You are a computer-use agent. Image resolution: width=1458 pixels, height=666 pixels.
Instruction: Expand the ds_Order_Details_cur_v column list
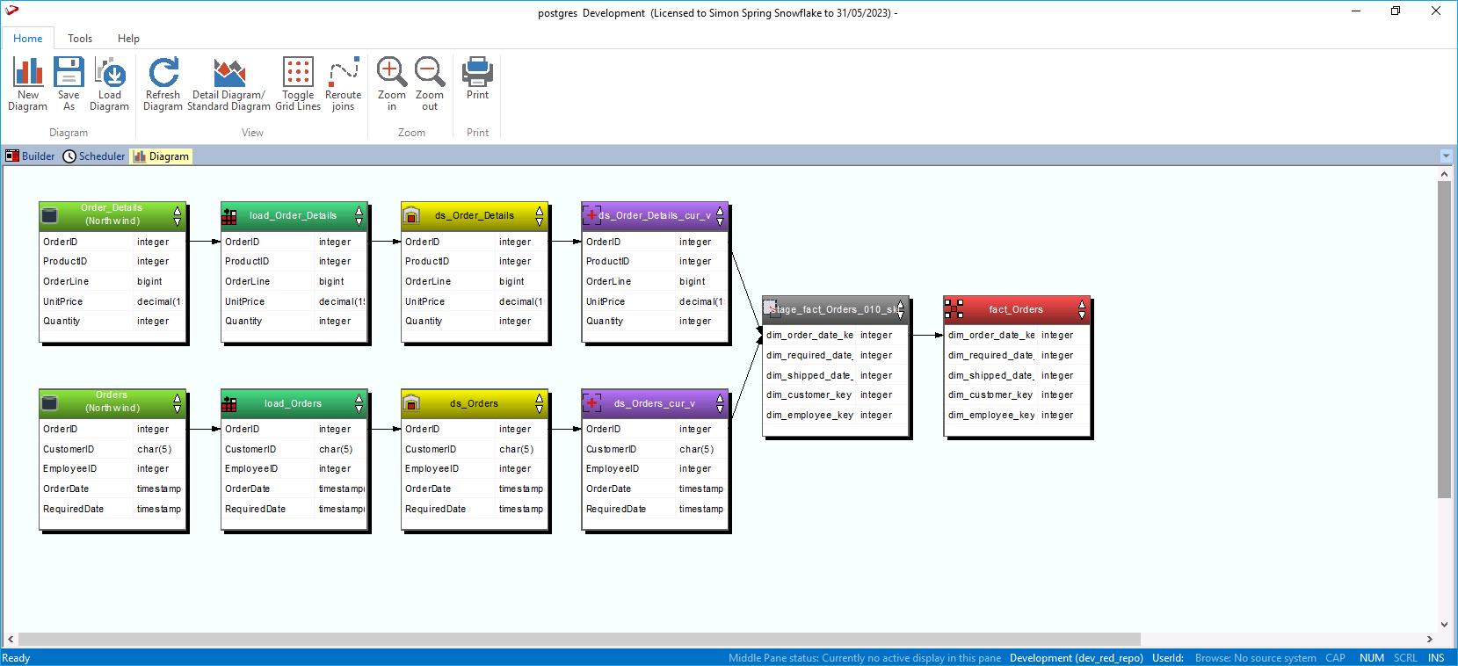click(x=720, y=215)
